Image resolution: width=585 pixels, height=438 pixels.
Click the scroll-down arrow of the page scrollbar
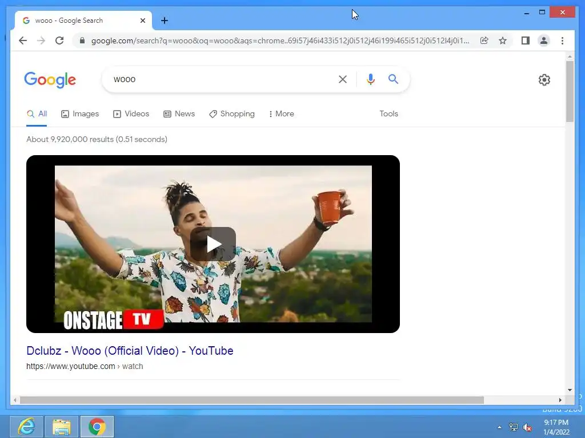coord(570,390)
